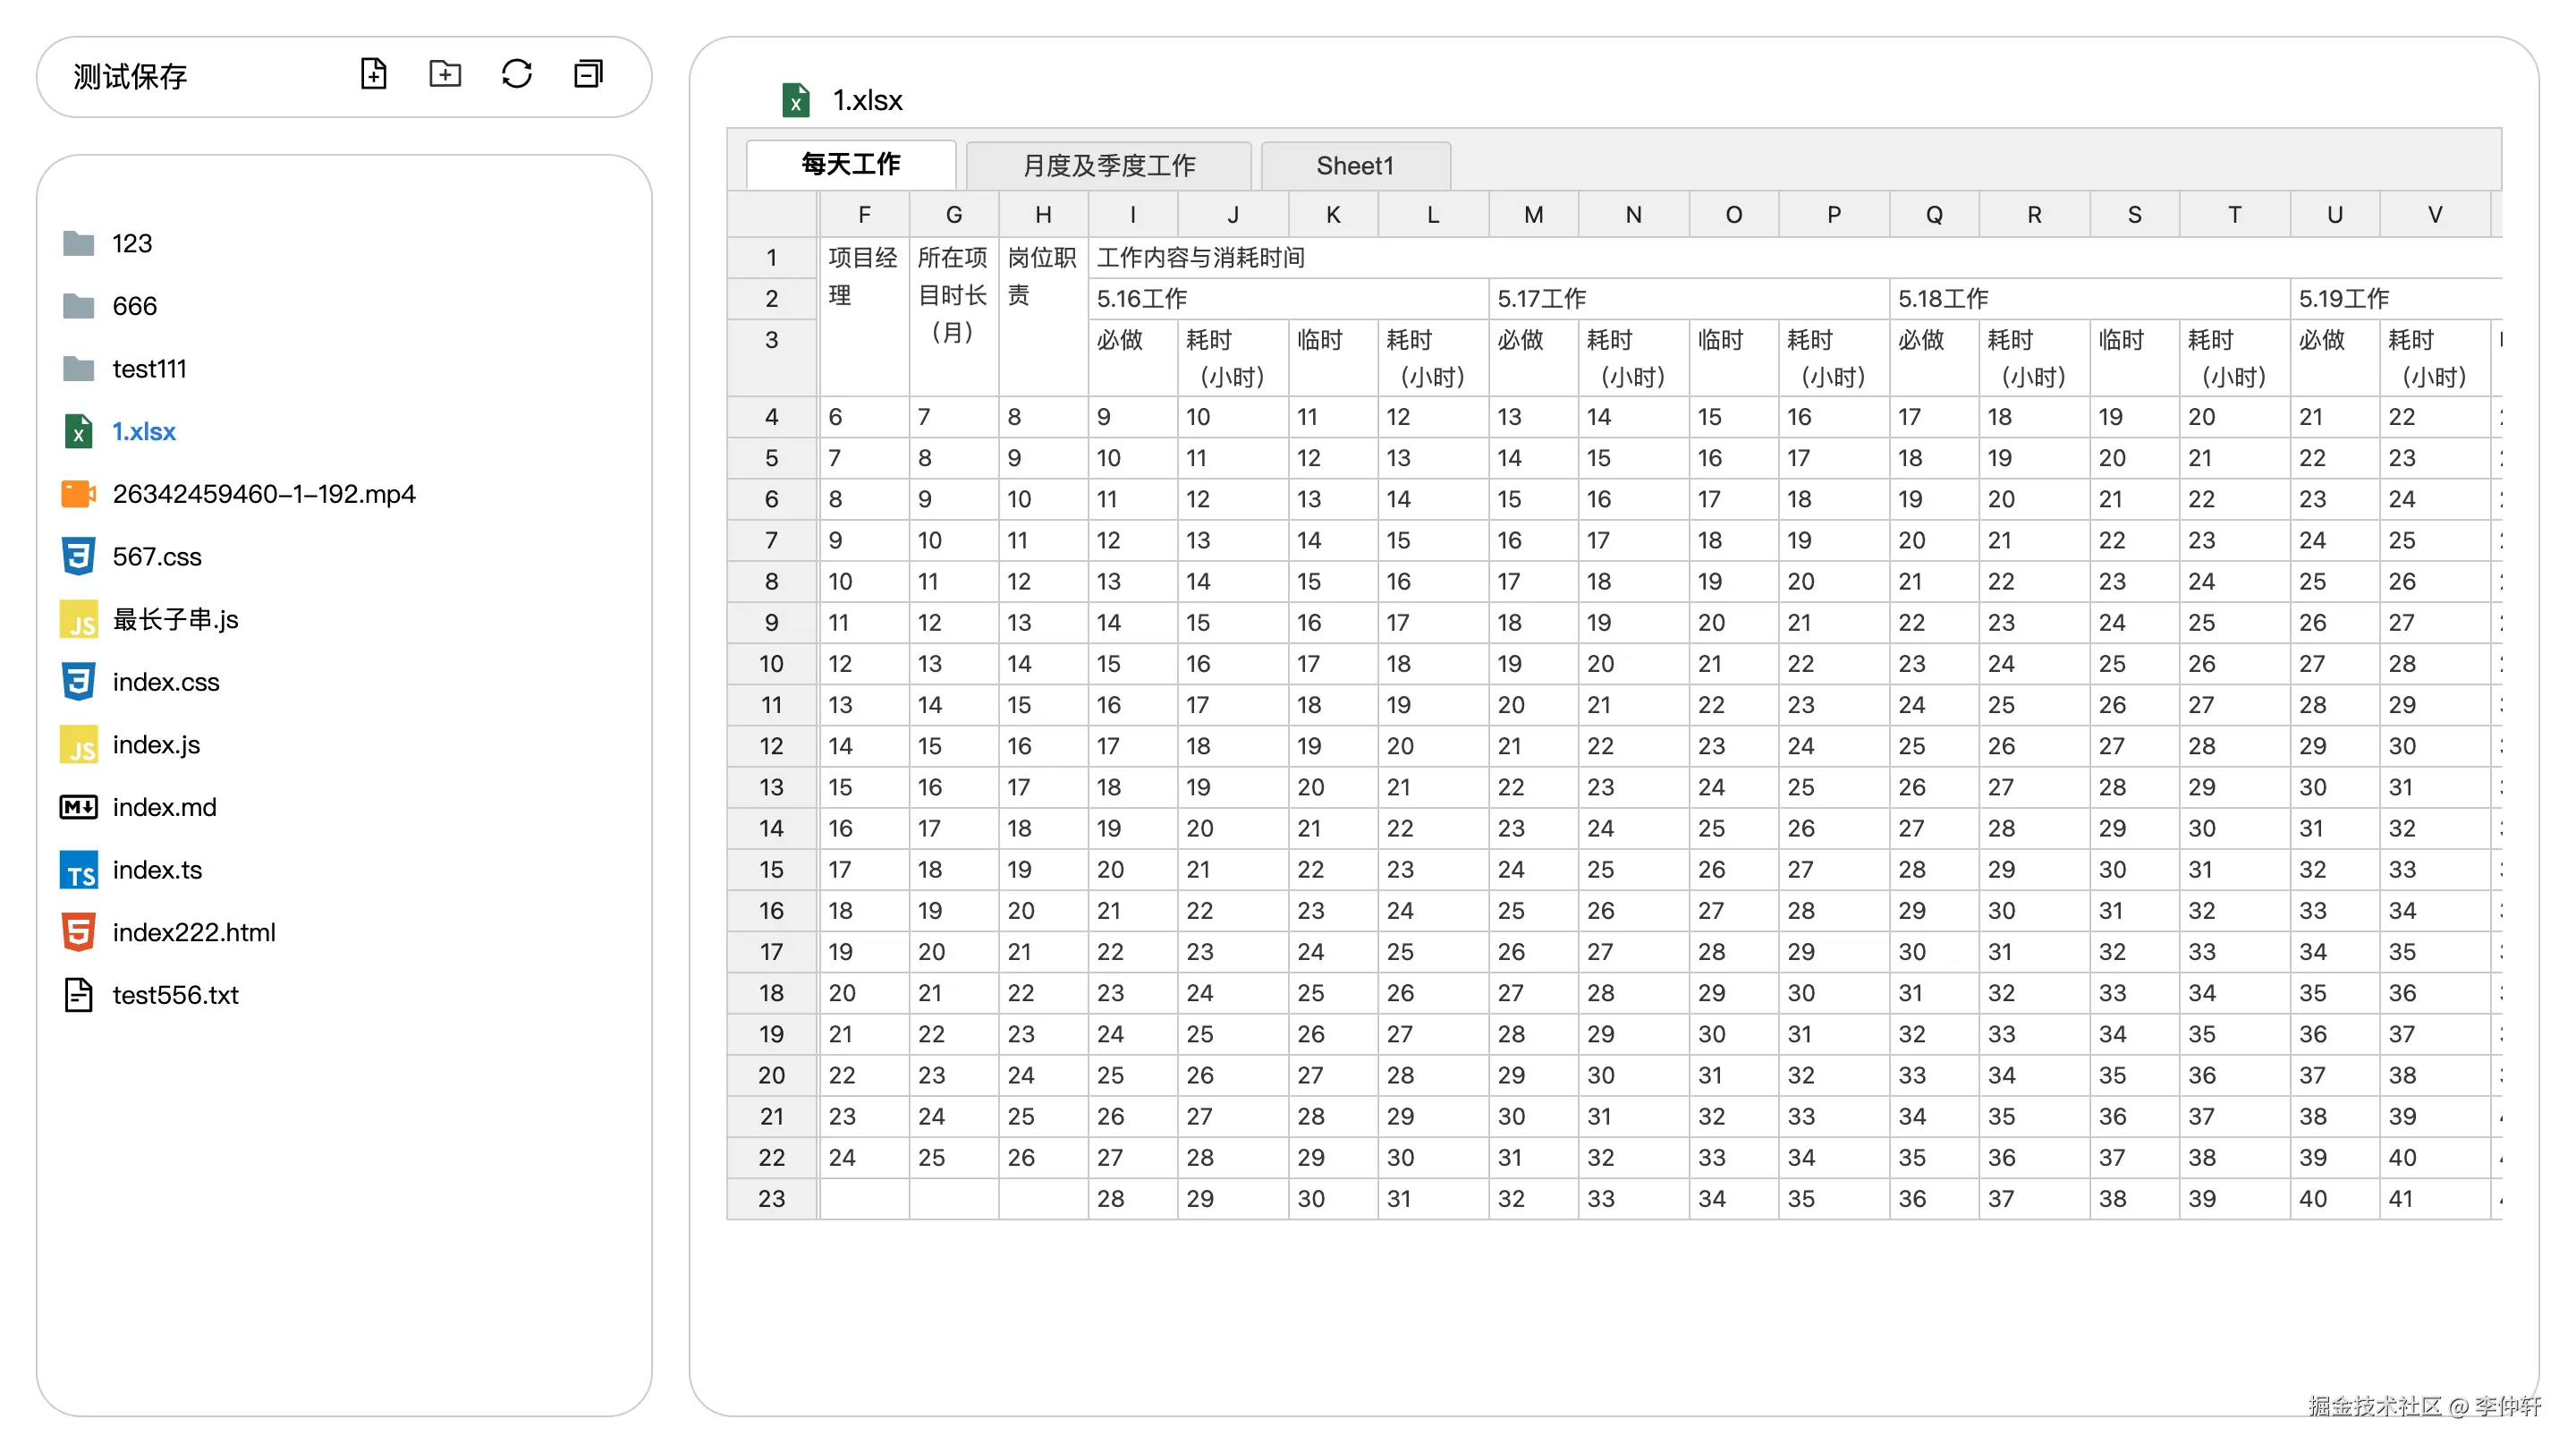Open test556.txt in file list
2576x1453 pixels.
pos(175,995)
